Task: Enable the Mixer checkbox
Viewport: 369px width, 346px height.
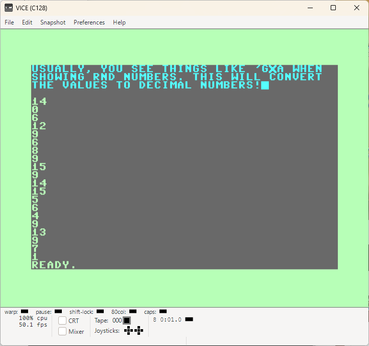Action: (x=62, y=331)
